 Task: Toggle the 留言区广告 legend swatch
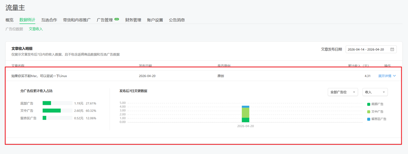coord(369,119)
